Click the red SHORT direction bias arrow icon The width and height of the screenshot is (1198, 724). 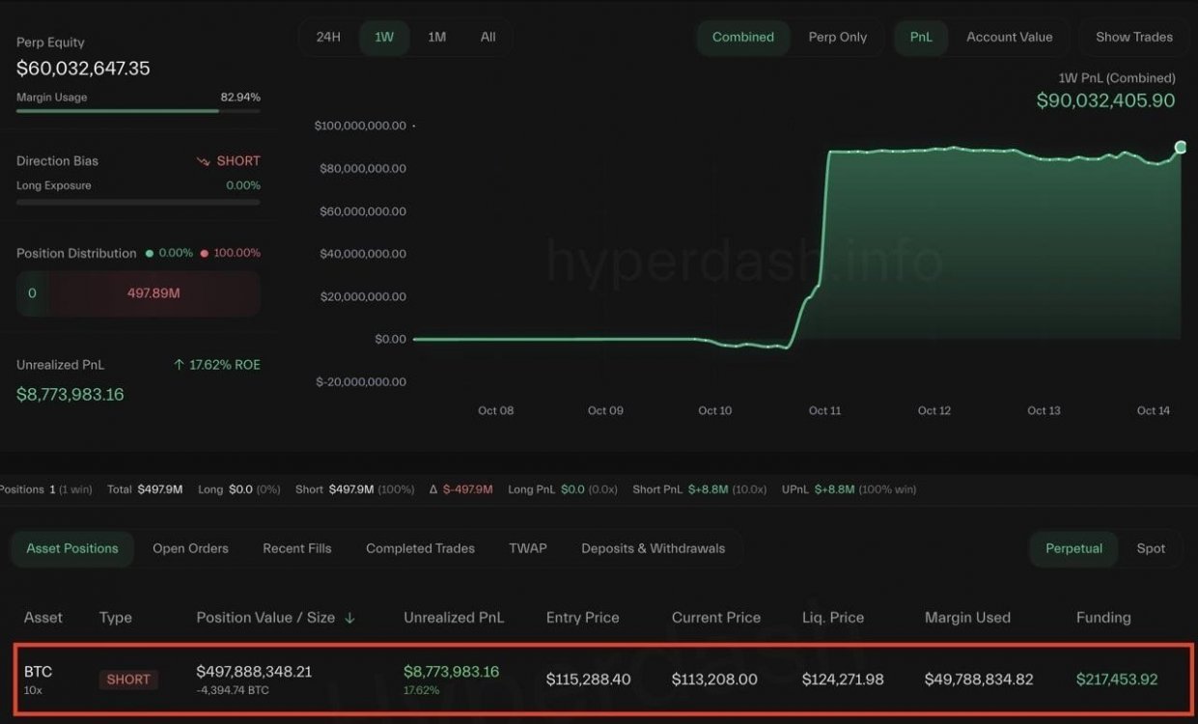tap(203, 161)
